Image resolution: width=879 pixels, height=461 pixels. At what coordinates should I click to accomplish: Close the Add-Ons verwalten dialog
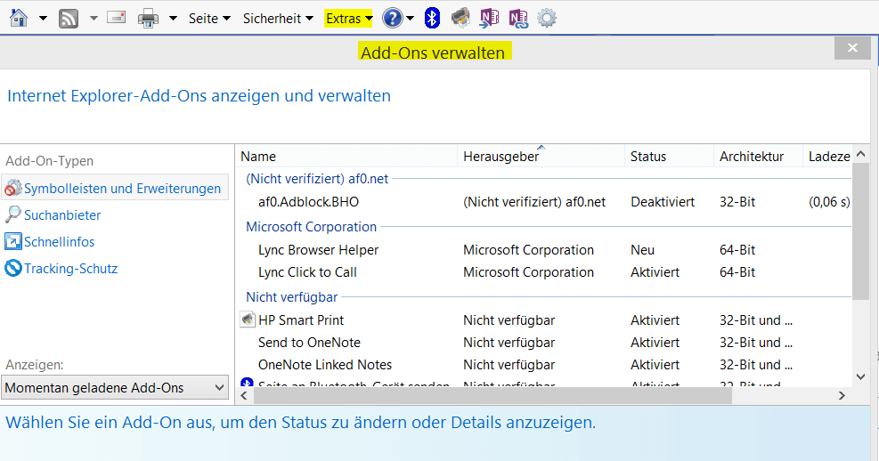(852, 47)
